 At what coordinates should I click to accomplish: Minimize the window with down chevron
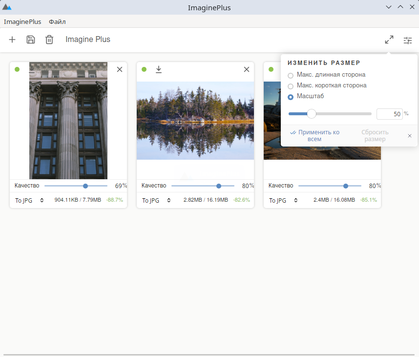pyautogui.click(x=389, y=7)
